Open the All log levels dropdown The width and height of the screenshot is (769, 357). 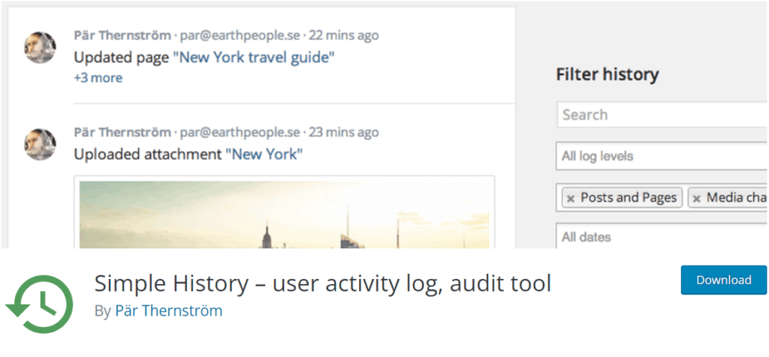[x=662, y=156]
